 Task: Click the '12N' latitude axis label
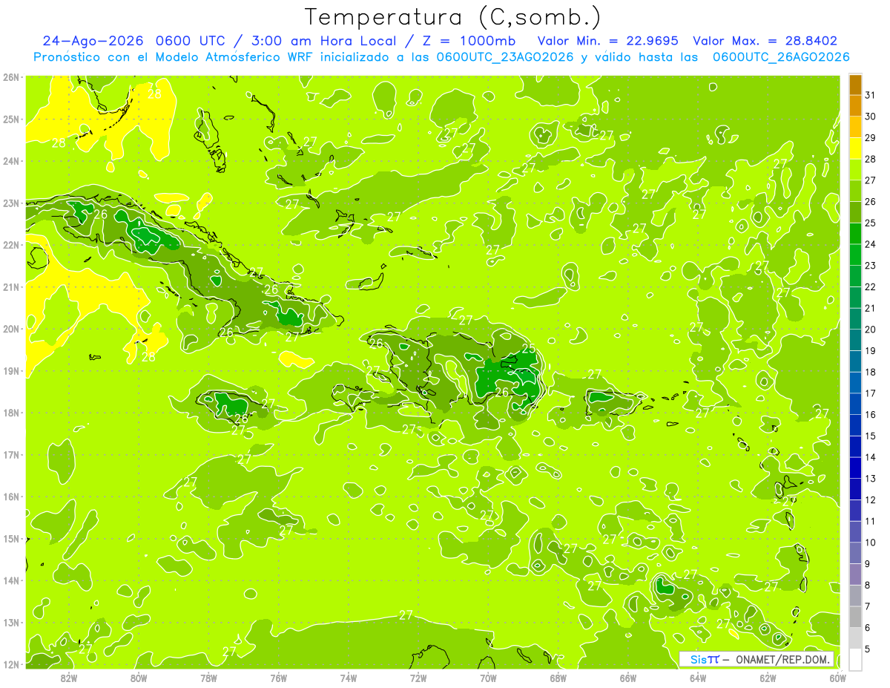click(x=10, y=664)
